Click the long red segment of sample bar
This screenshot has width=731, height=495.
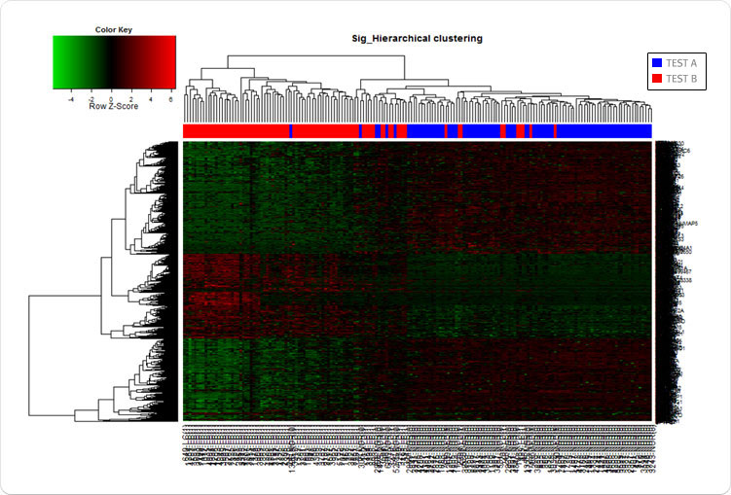236,131
